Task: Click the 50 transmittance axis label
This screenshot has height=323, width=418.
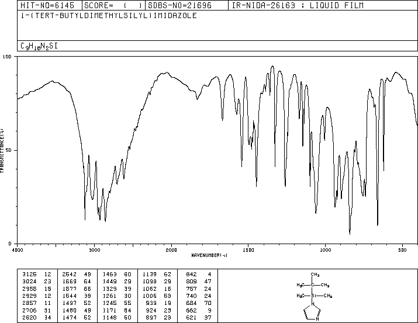Action: (8, 150)
